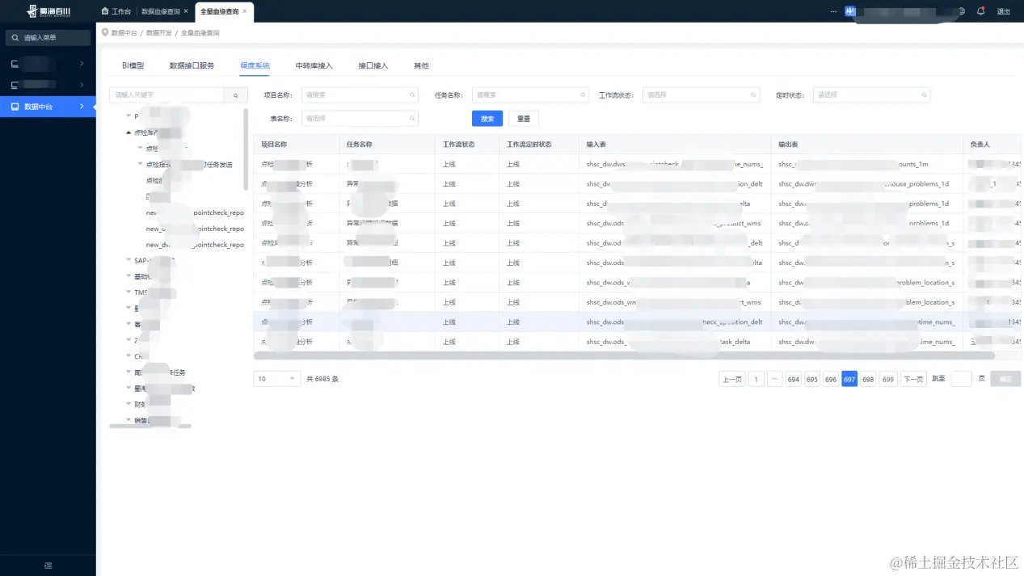This screenshot has height=576, width=1024.
Task: Click the 任务名称 search input
Action: 530,95
